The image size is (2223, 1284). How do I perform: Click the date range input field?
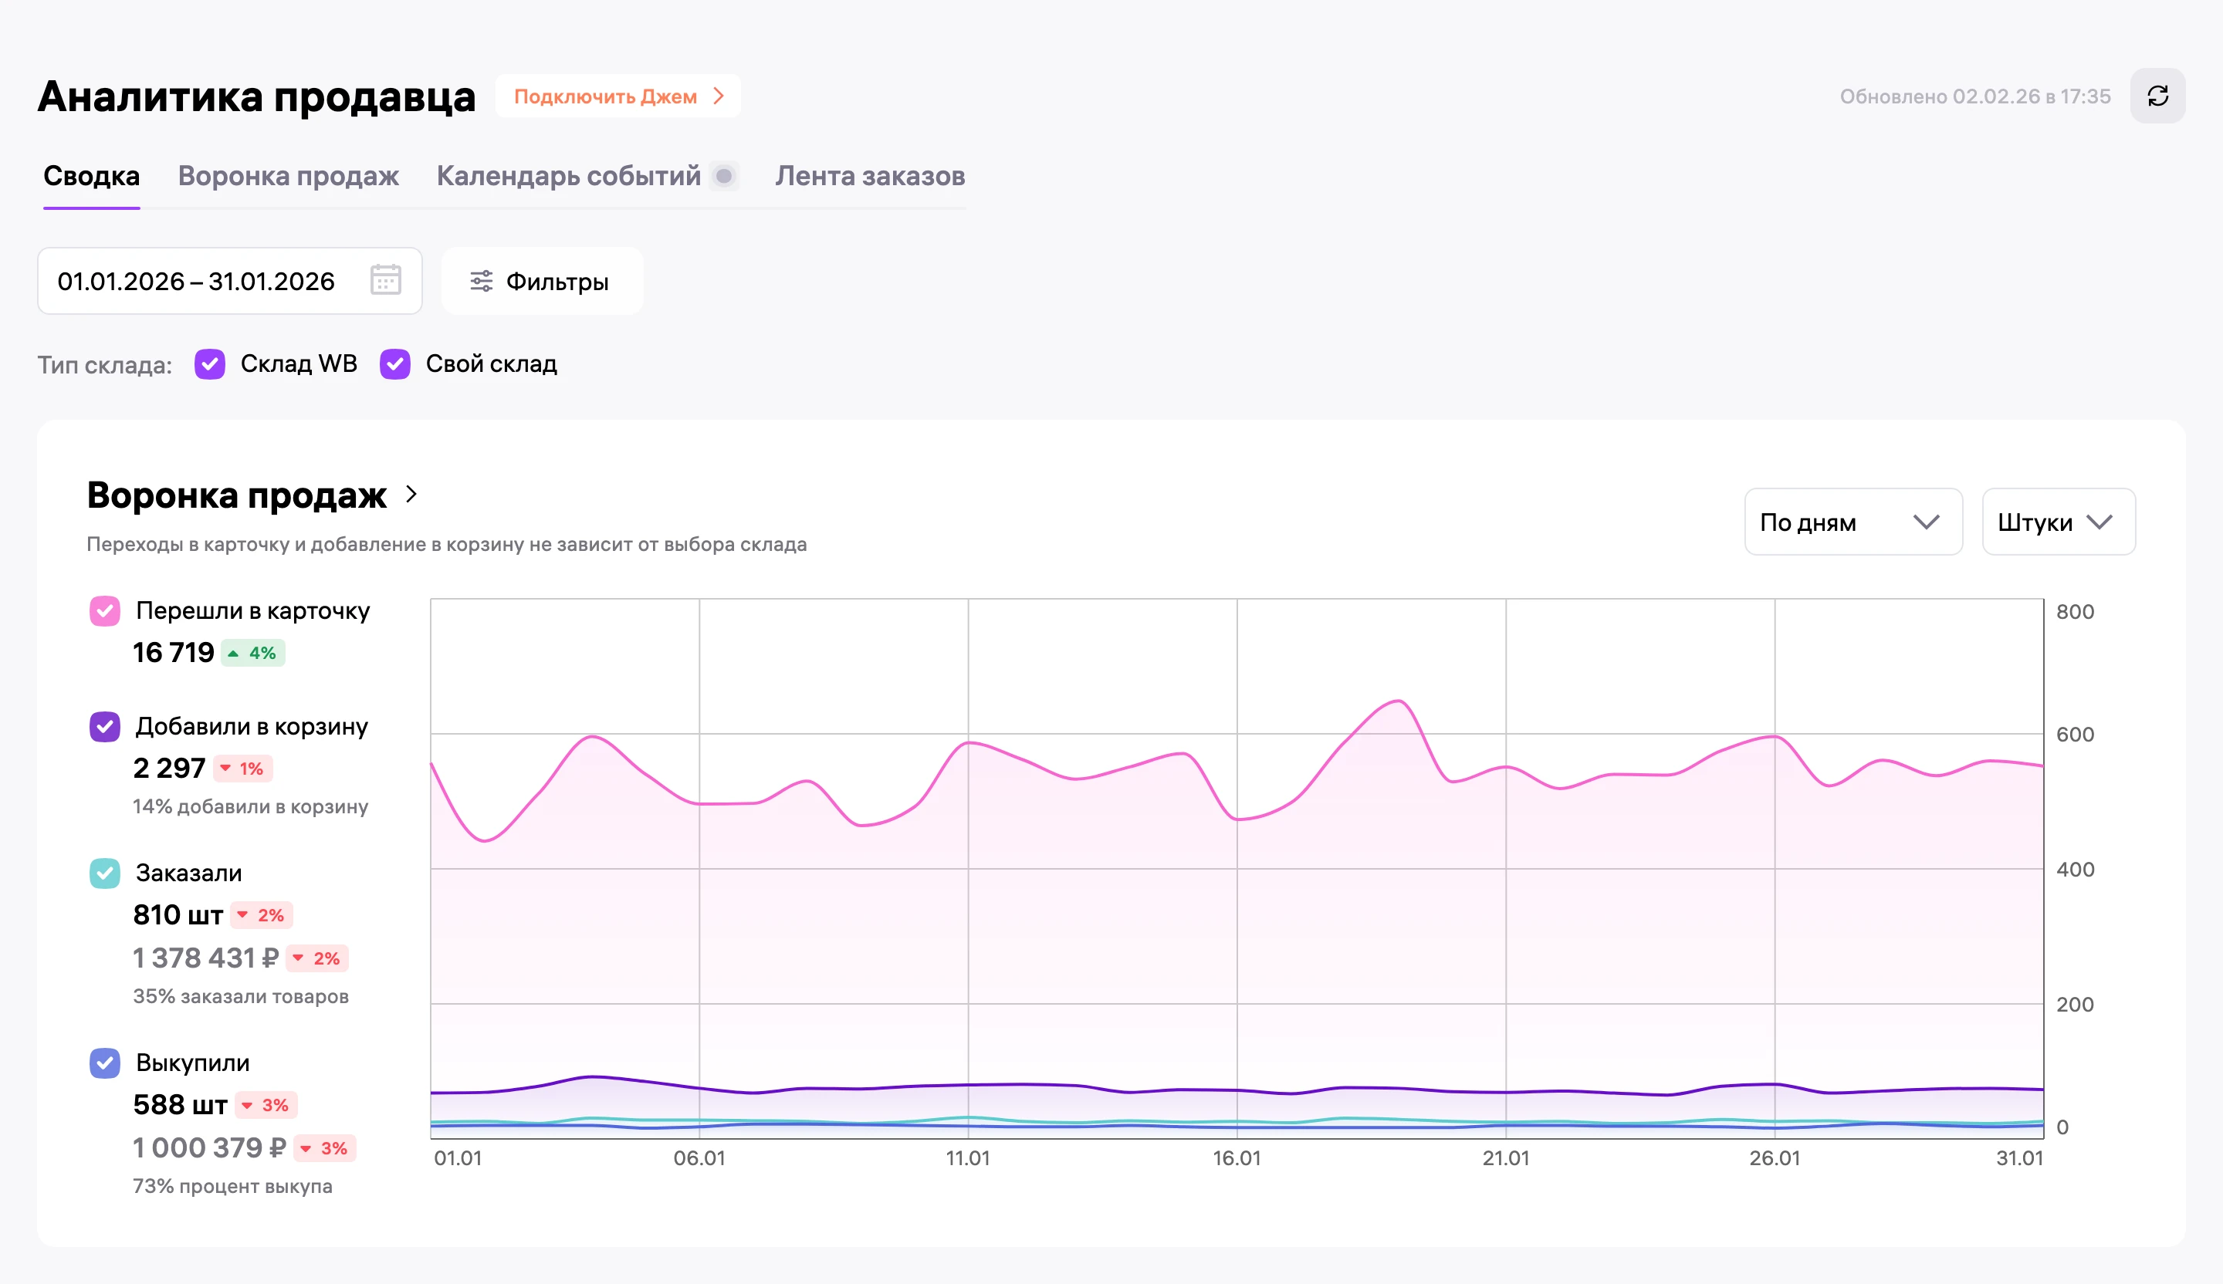pos(229,282)
